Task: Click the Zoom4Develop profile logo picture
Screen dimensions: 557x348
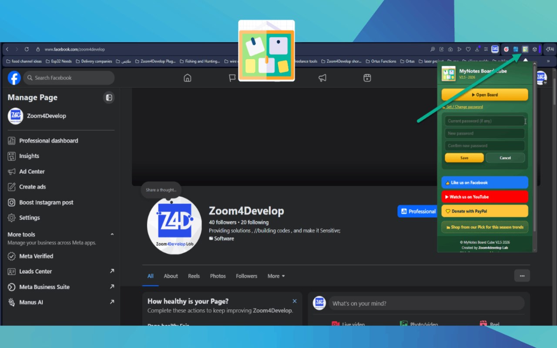Action: (x=174, y=225)
